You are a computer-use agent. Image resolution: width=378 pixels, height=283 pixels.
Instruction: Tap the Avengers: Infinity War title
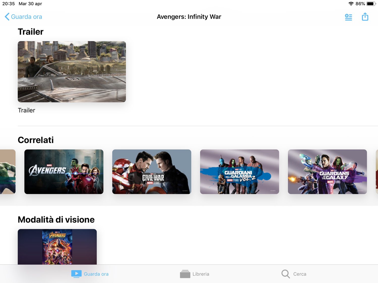tap(189, 17)
